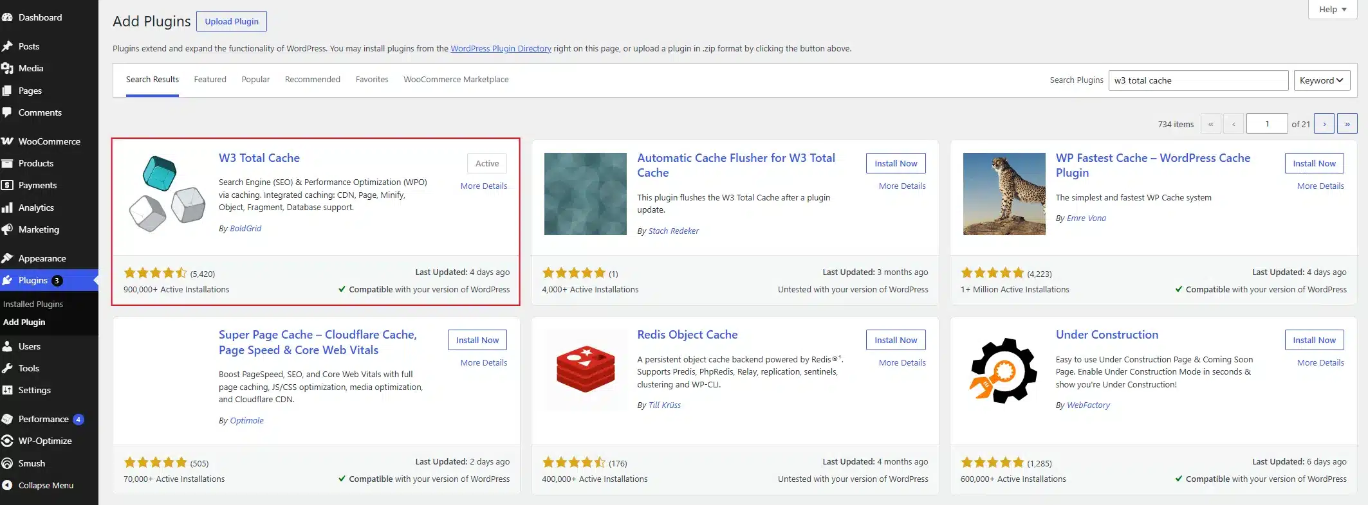Screen dimensions: 1368x505
Task: Open author Till Krüss link
Action: [x=665, y=405]
